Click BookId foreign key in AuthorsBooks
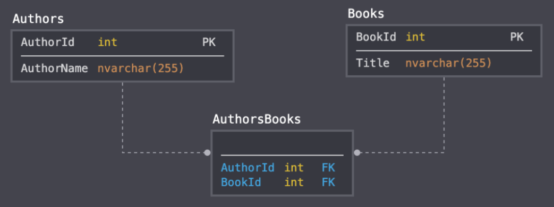 tap(241, 182)
